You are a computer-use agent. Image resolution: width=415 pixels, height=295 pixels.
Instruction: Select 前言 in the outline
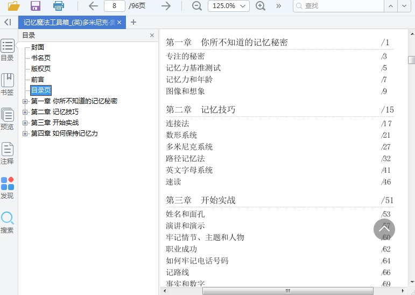coord(38,80)
